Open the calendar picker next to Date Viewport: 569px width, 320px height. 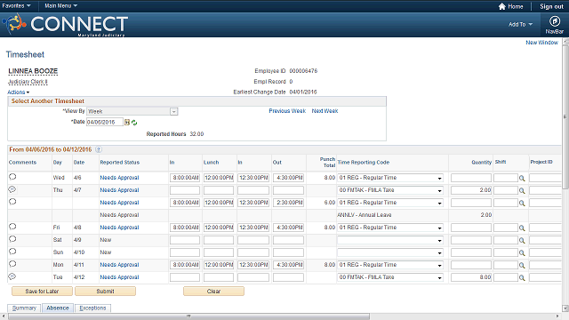point(127,123)
